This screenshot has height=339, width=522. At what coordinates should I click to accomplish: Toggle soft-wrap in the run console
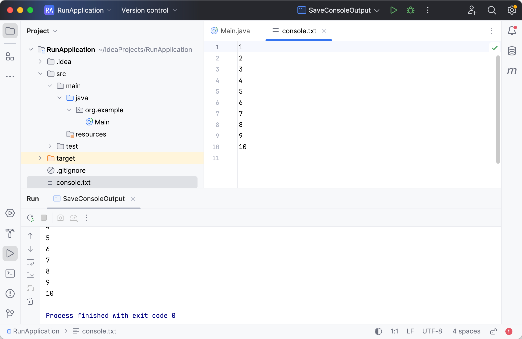point(30,262)
